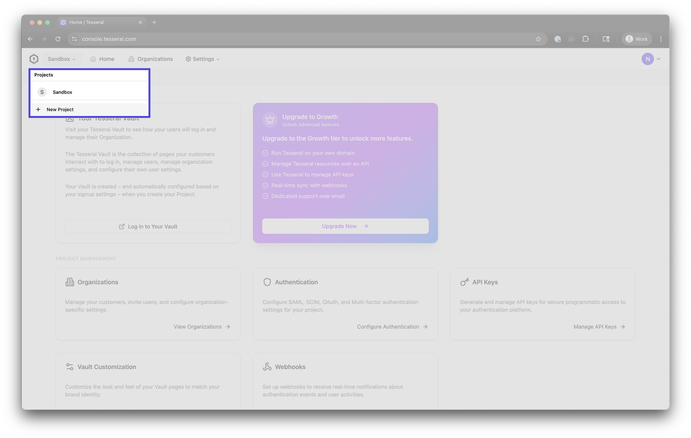
Task: Select Sandbox project in Projects list
Action: 89,92
